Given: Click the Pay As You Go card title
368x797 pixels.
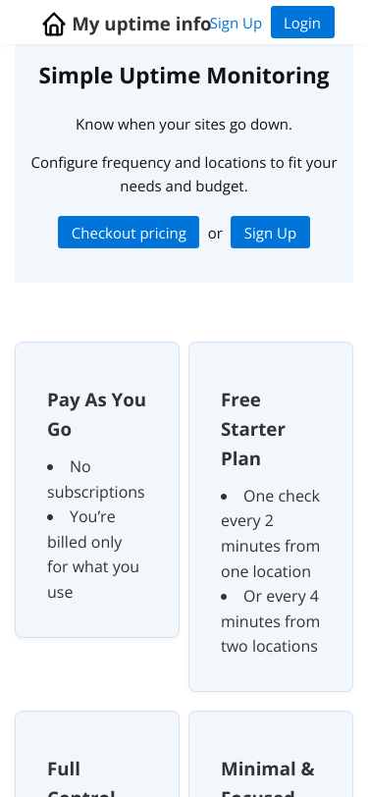Looking at the screenshot, I should [x=96, y=414].
